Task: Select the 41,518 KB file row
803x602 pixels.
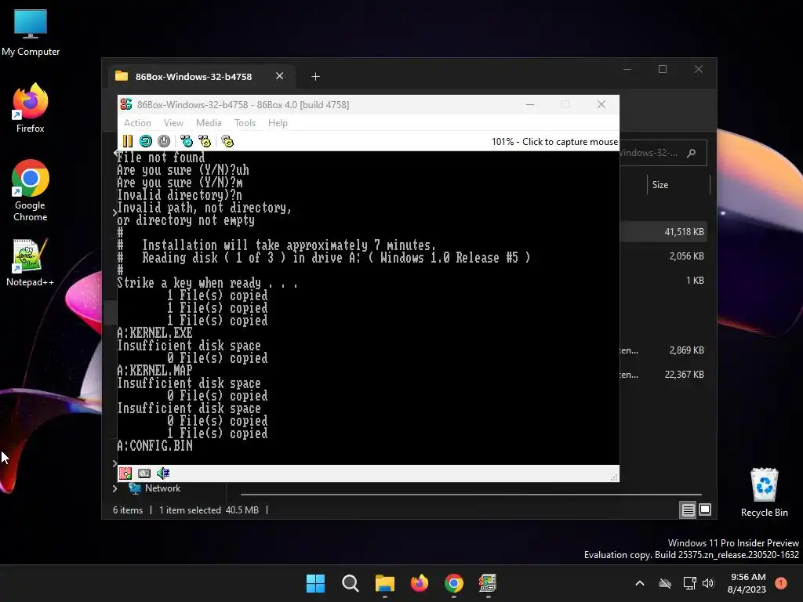Action: [x=663, y=231]
